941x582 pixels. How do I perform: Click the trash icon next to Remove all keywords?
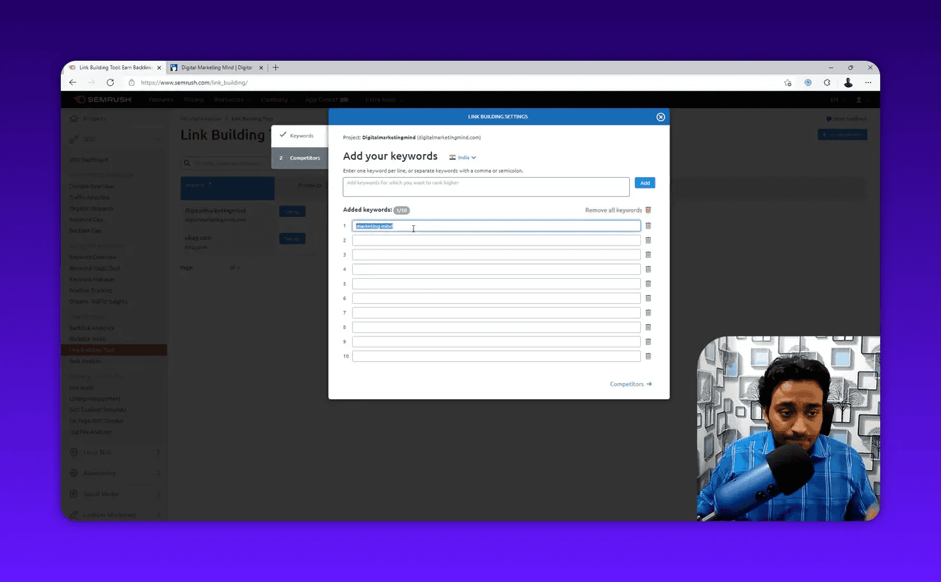coord(648,210)
